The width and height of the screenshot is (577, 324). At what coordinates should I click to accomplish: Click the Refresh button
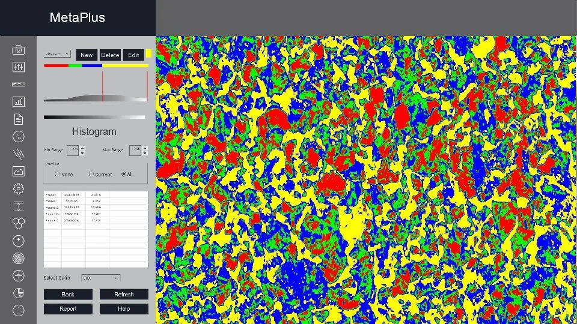pos(124,294)
